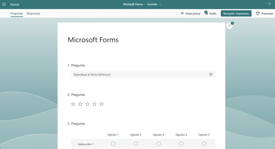This screenshot has height=149, width=275.
Task: Click the Estilo paint palette icon
Action: (206, 13)
